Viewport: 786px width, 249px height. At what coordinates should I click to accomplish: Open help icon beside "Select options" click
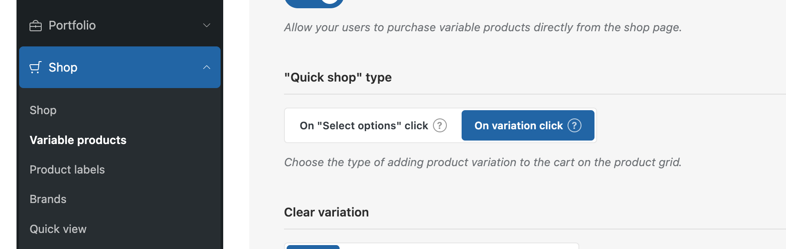click(440, 125)
